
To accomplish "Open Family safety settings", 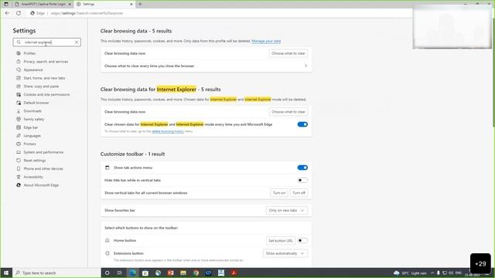I will (x=34, y=119).
